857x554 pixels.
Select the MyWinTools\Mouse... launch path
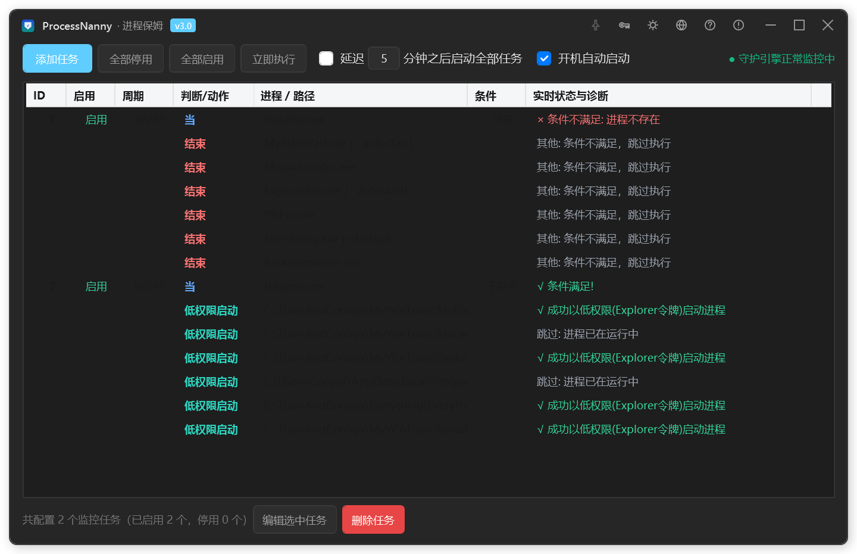(366, 334)
